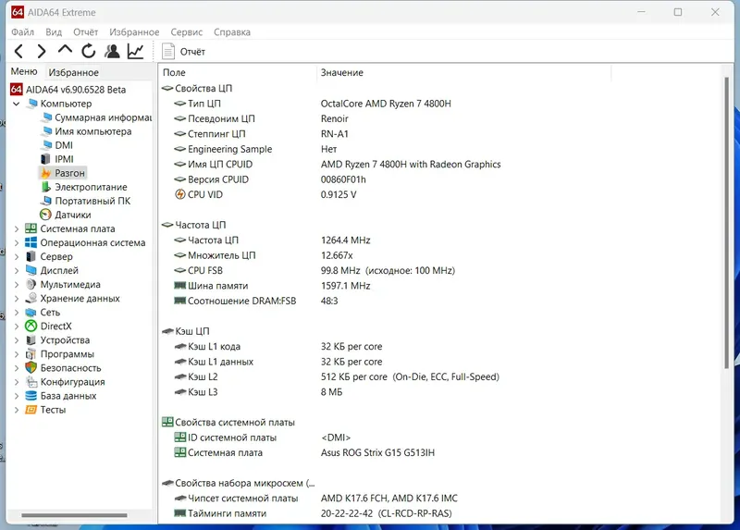The image size is (740, 530).
Task: Click the Хранение данных disk icon
Action: (31, 298)
